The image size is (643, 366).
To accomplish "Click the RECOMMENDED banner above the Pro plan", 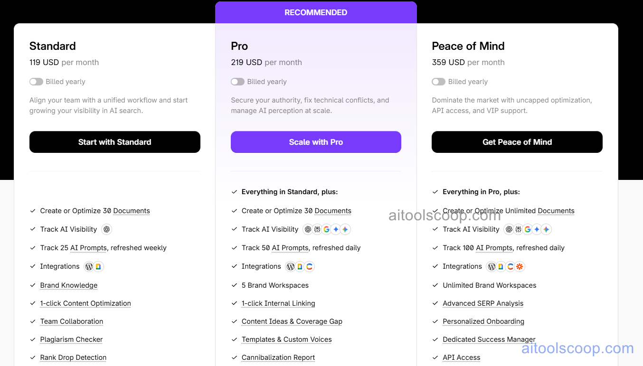I will (x=315, y=12).
